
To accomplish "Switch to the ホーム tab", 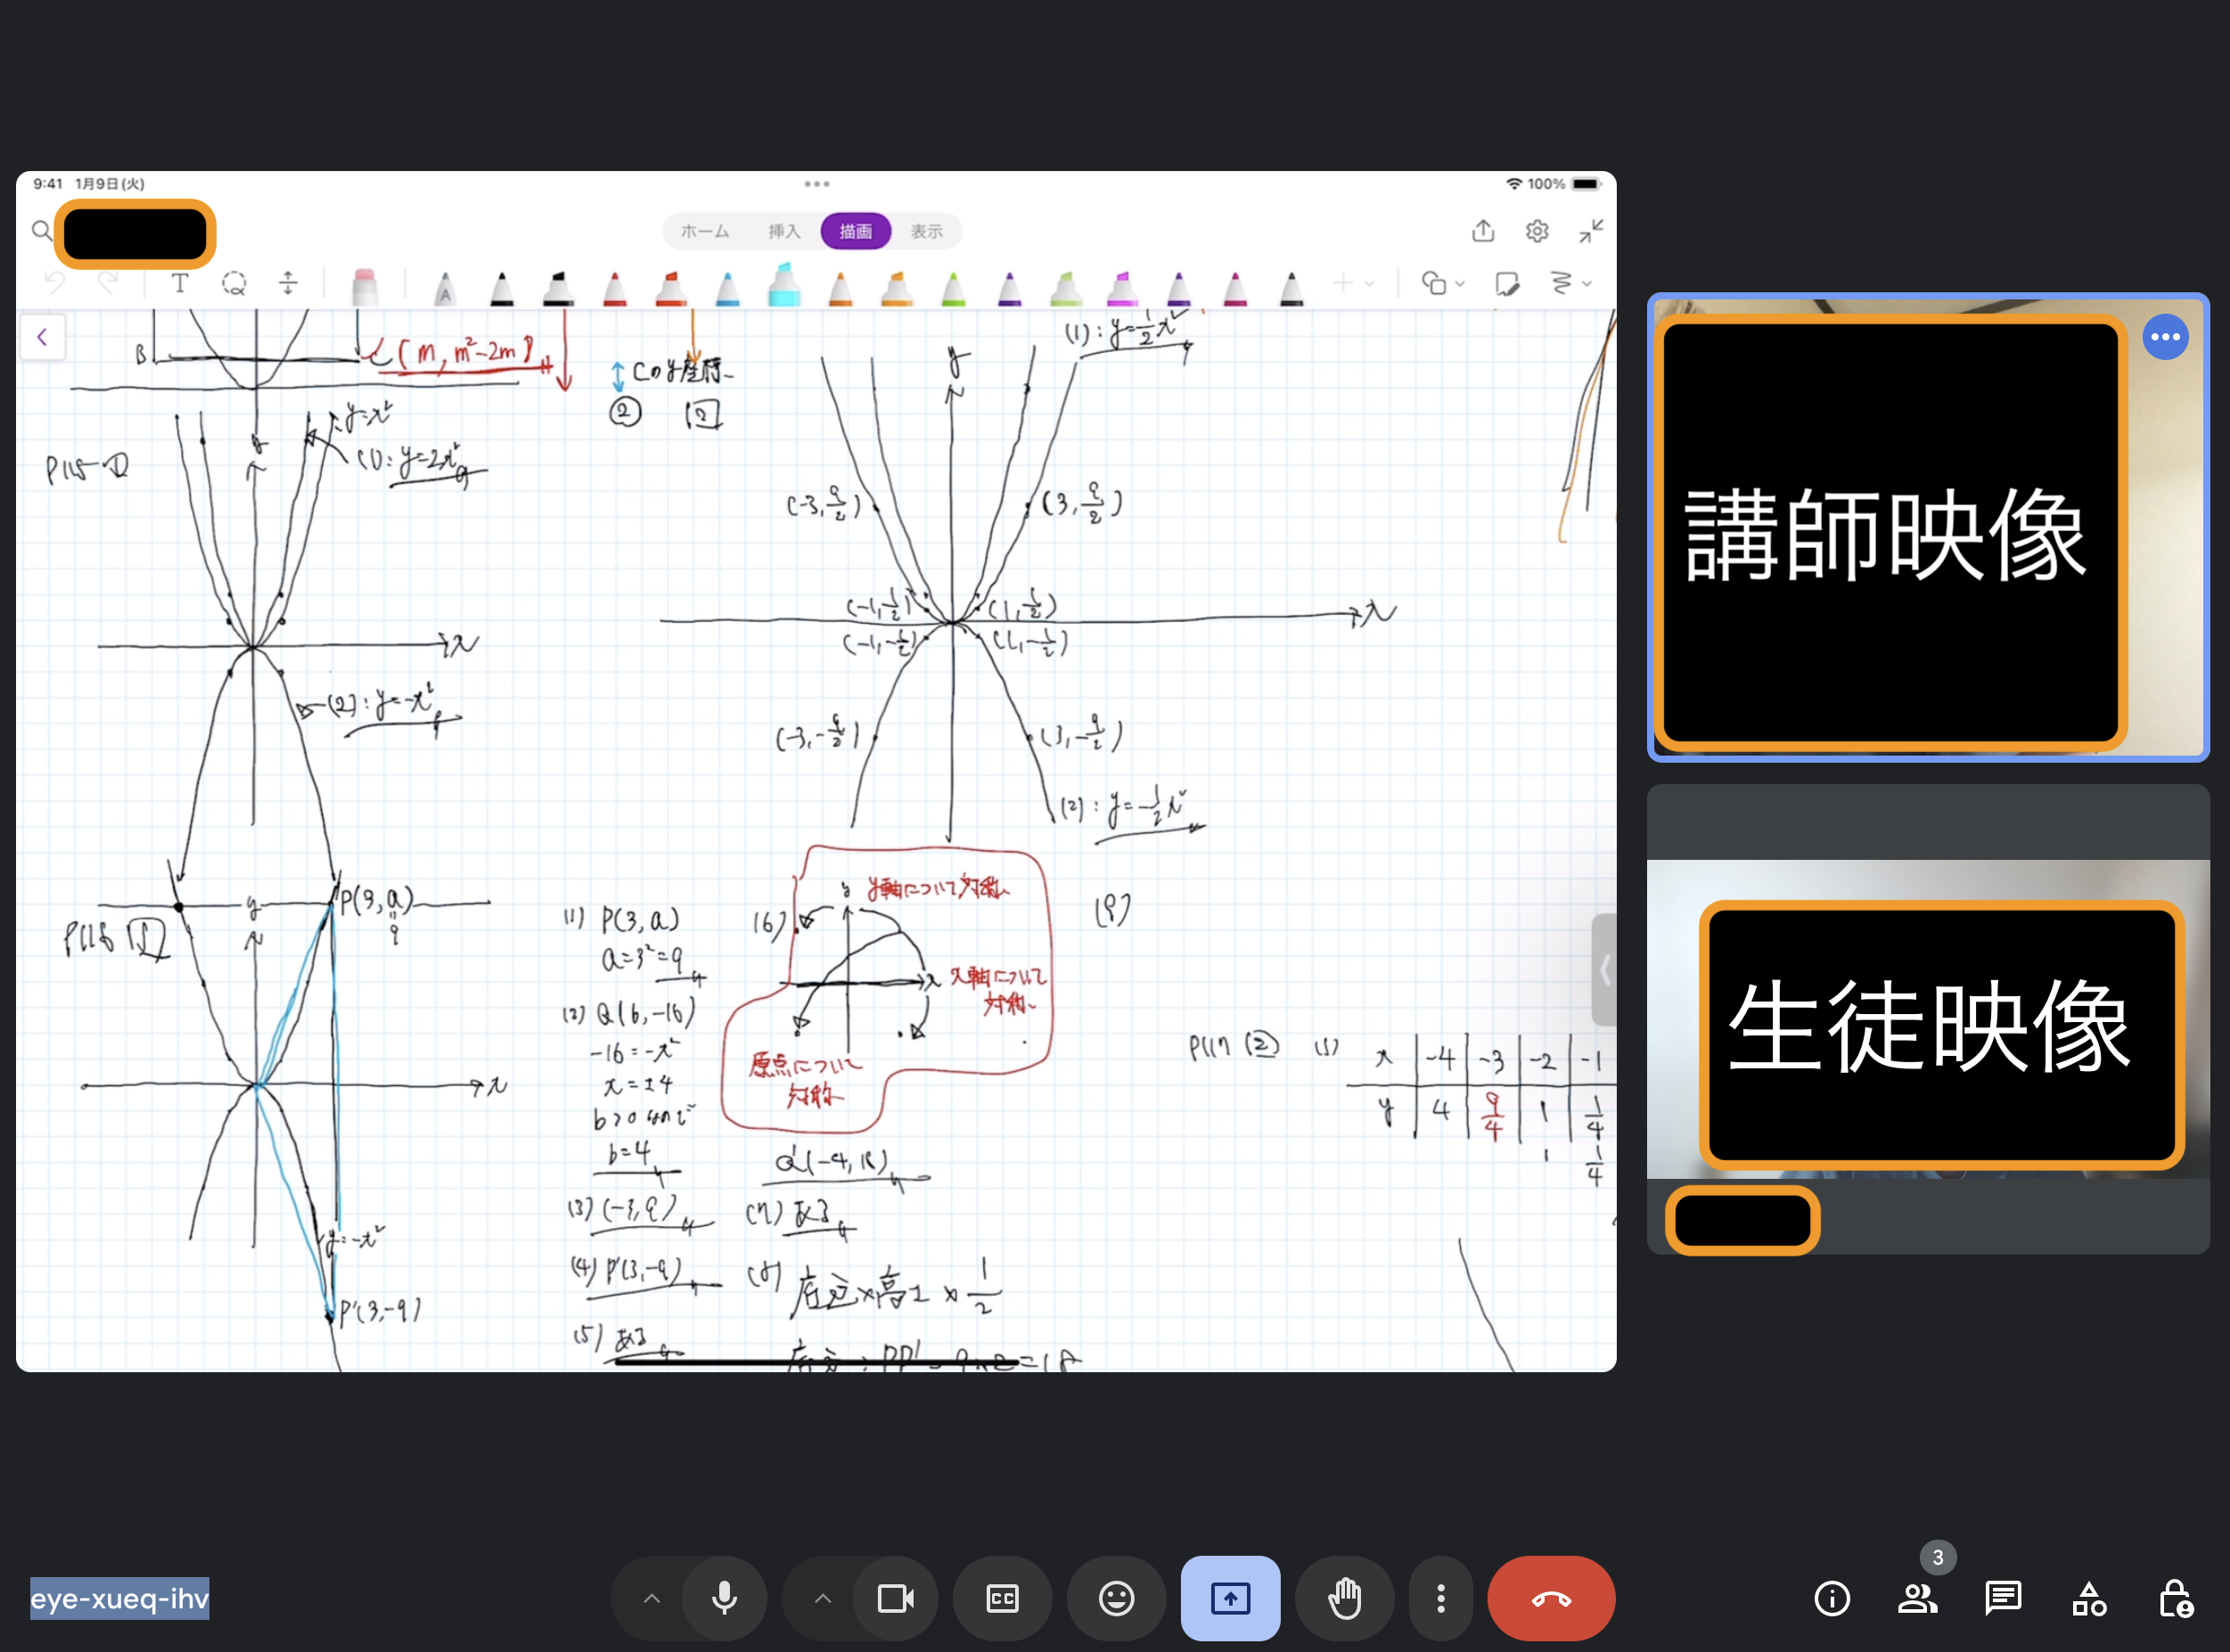I will pos(705,231).
